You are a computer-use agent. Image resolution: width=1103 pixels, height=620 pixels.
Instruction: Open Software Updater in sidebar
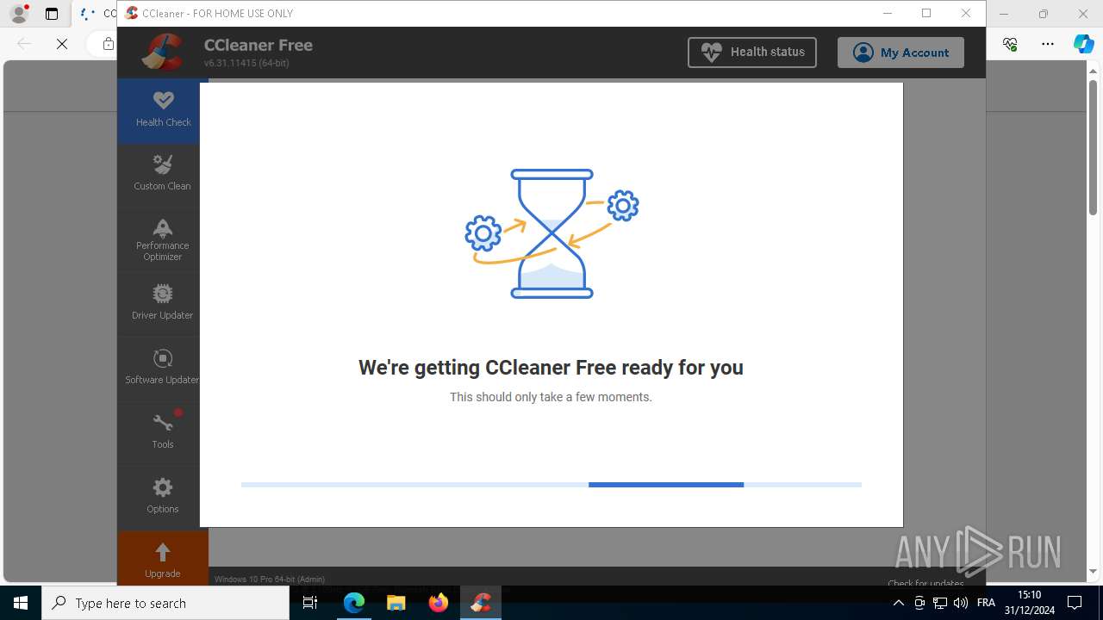tap(163, 369)
